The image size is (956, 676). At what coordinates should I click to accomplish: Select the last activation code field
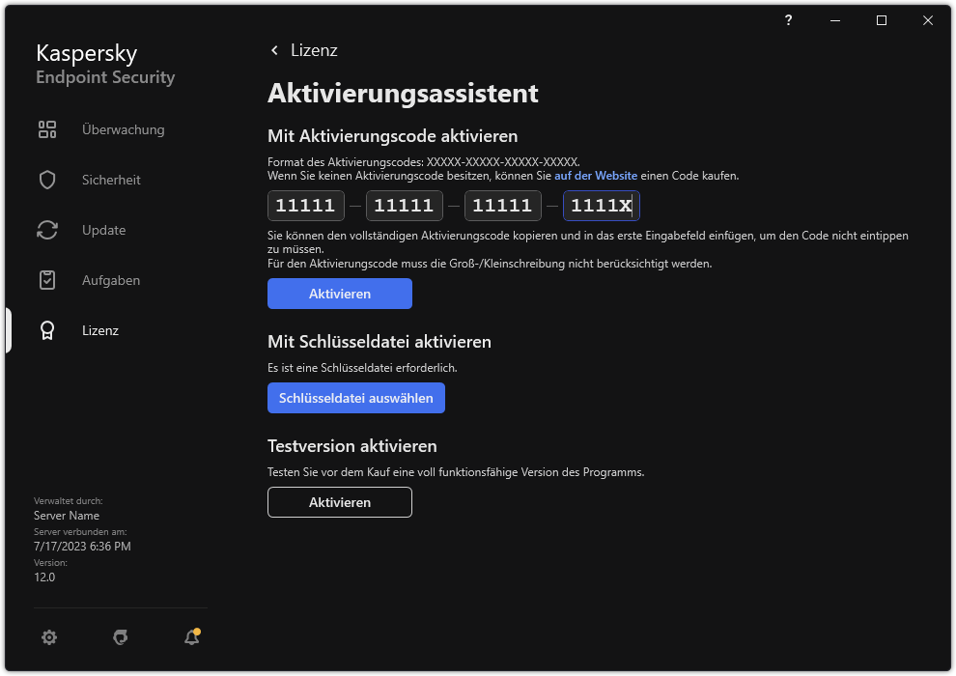click(x=601, y=205)
